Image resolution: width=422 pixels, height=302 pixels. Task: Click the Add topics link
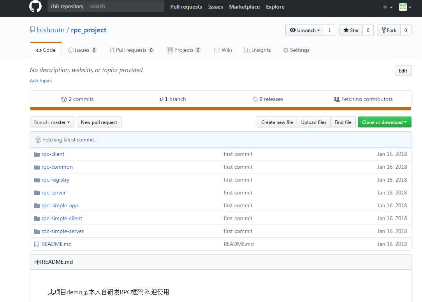point(41,81)
